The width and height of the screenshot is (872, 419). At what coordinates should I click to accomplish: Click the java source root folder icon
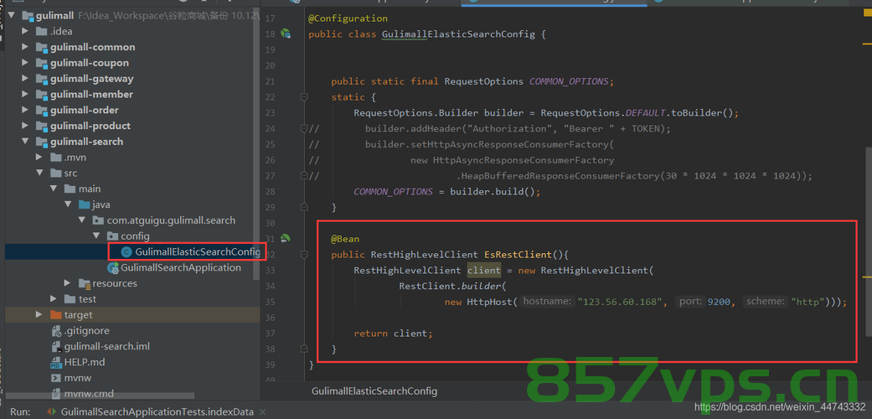coord(84,204)
